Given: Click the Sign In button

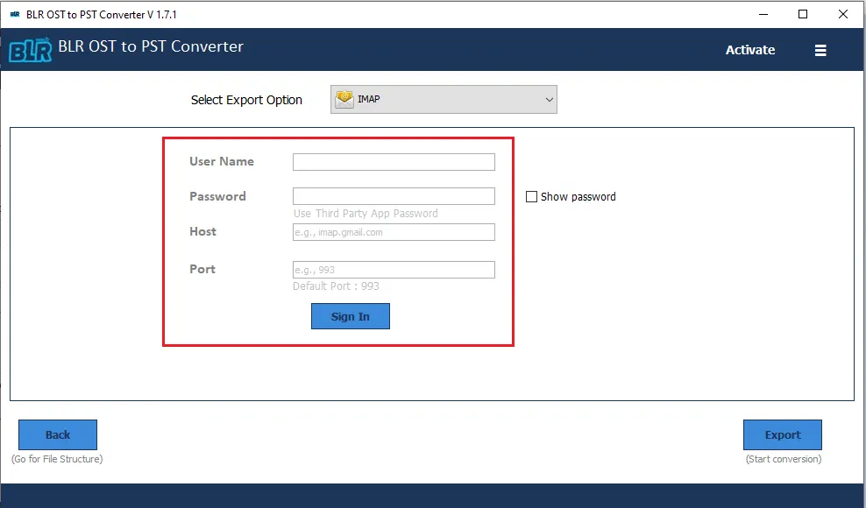Looking at the screenshot, I should (351, 316).
